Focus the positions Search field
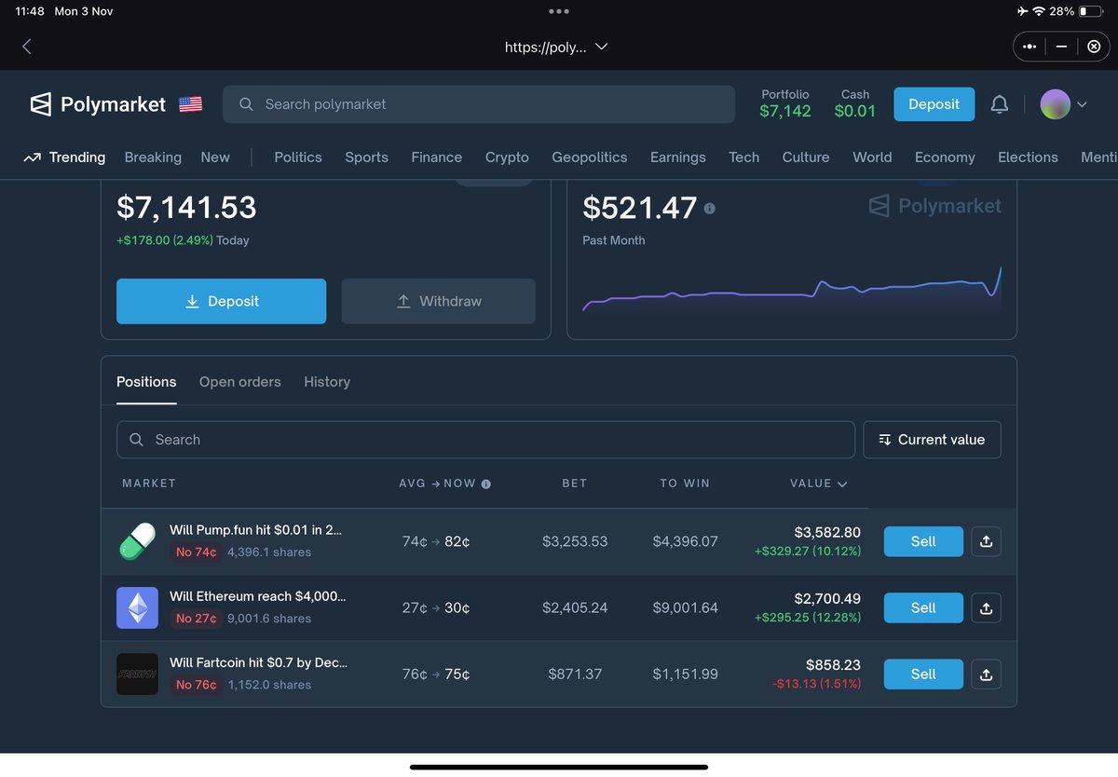This screenshot has height=777, width=1118. point(485,440)
